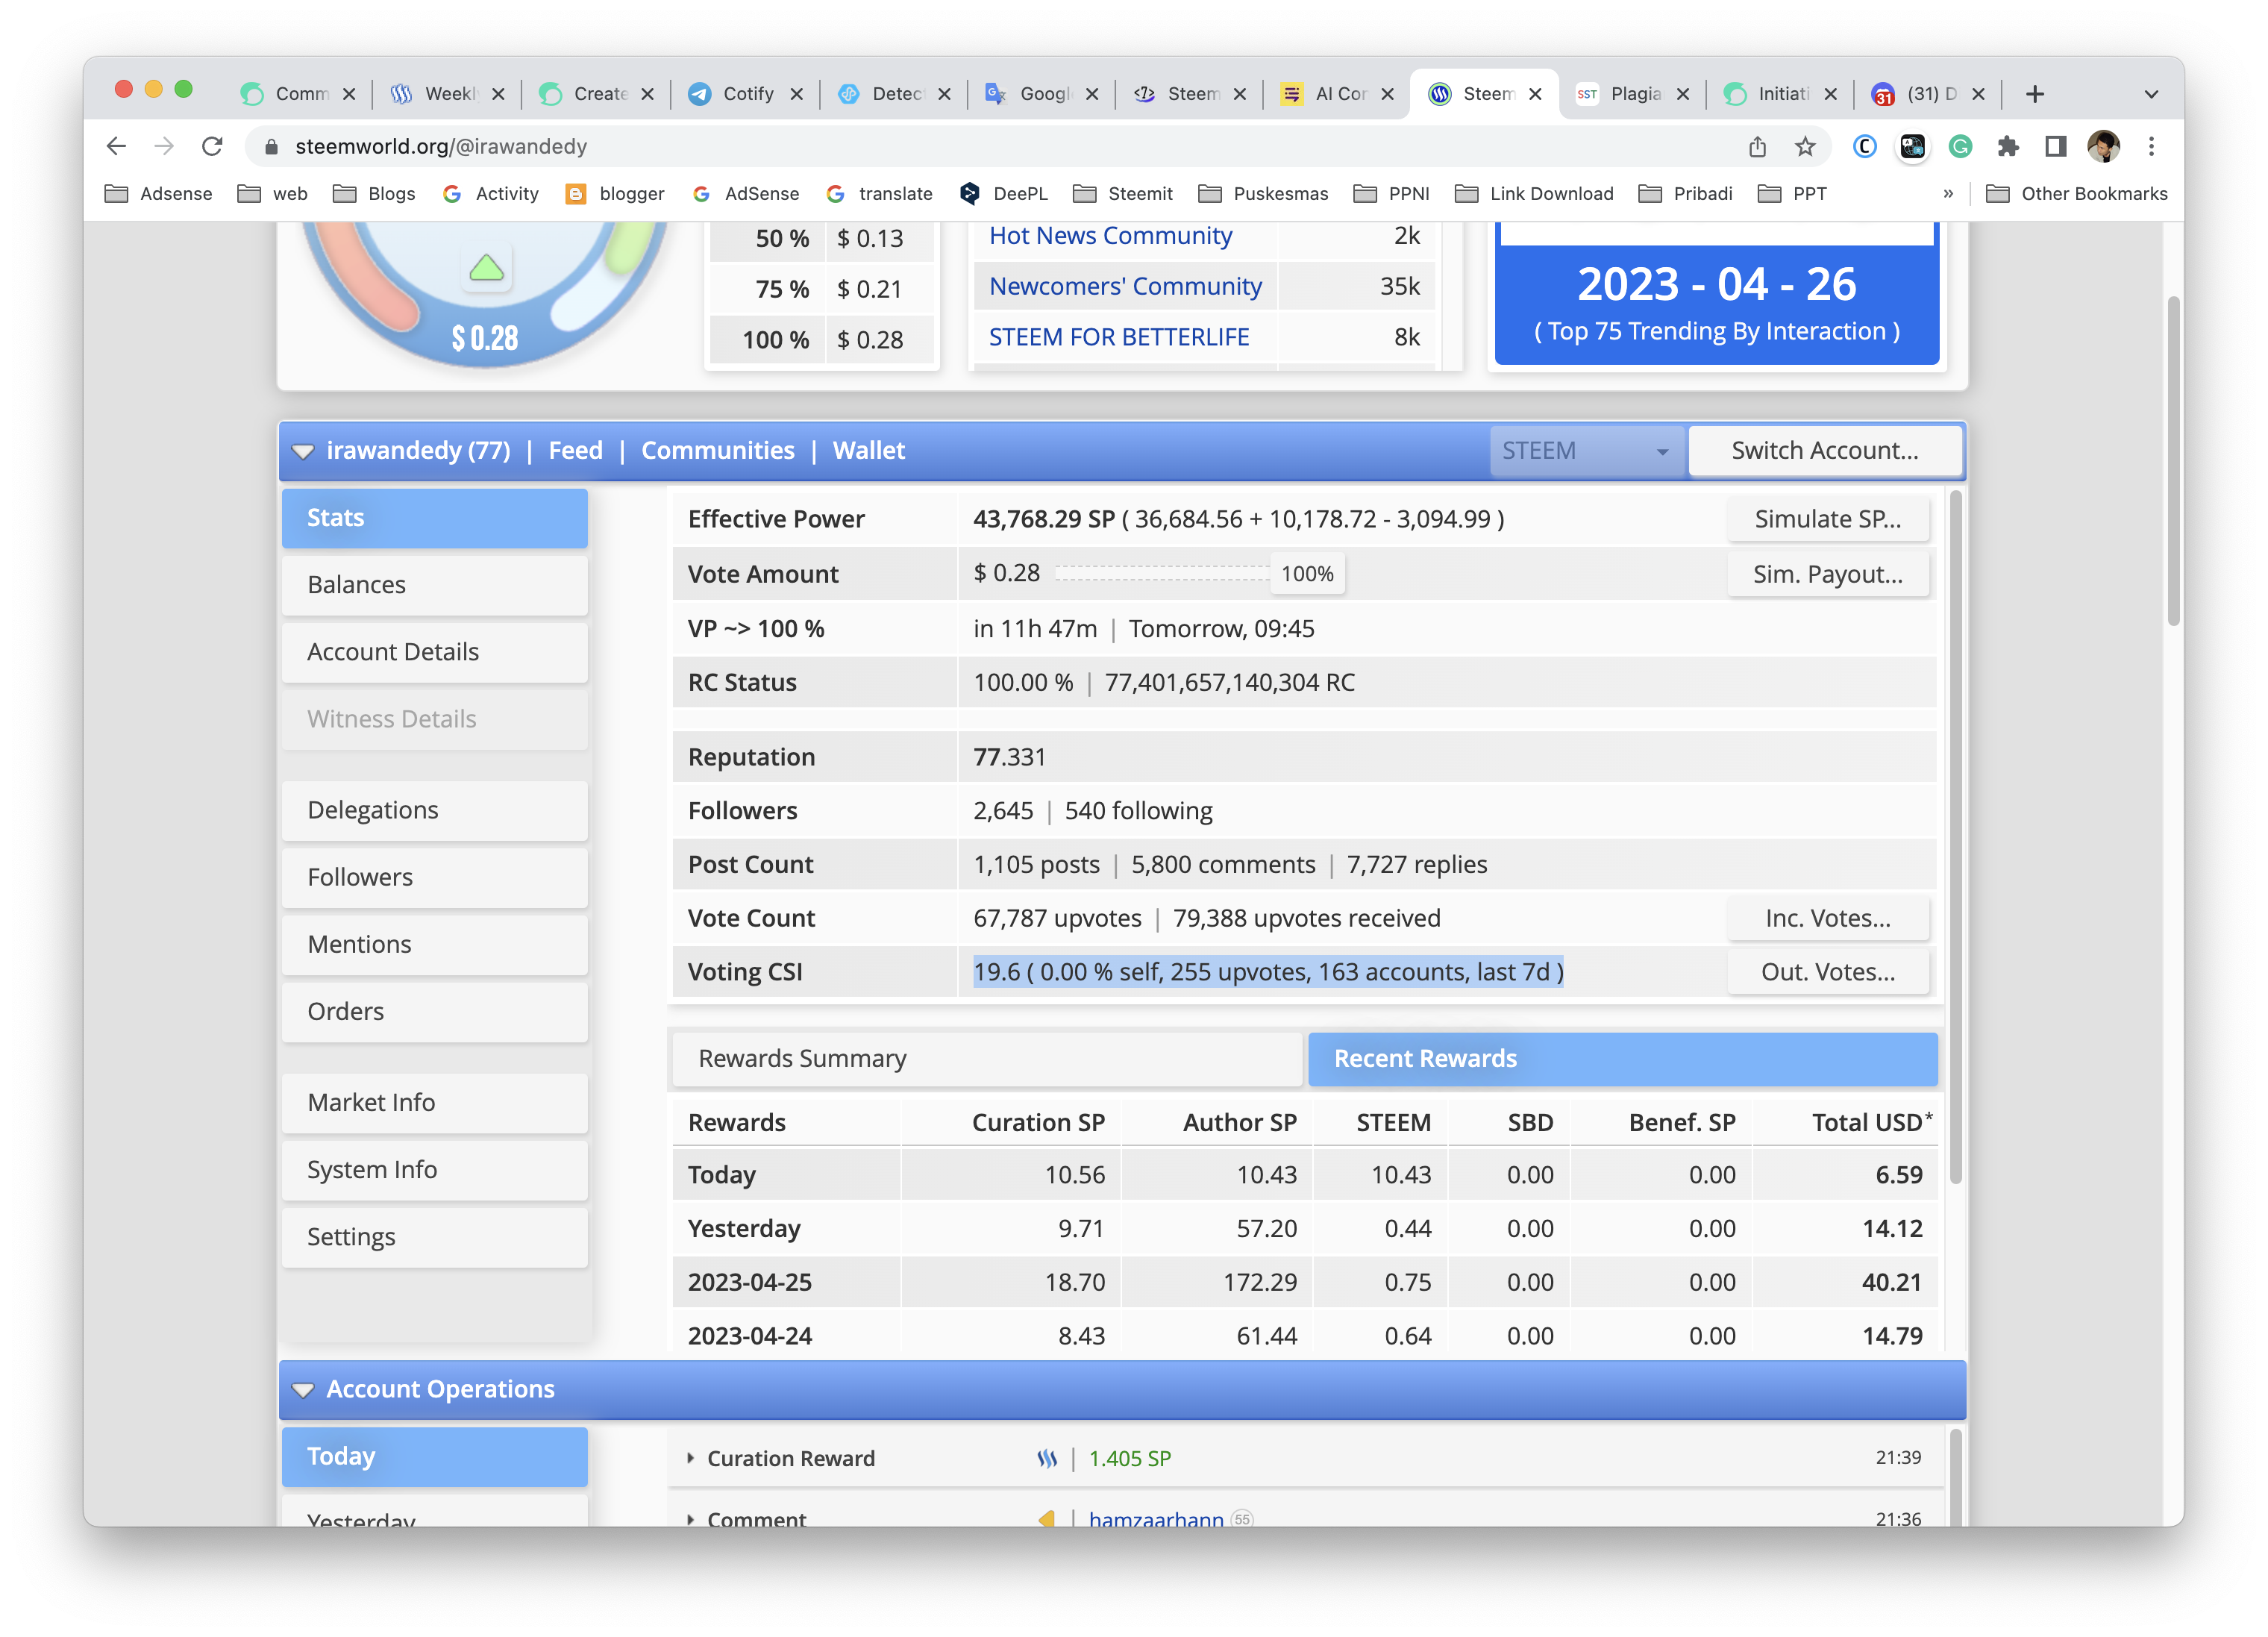Show hidden bookmarks via double chevron

click(1948, 194)
